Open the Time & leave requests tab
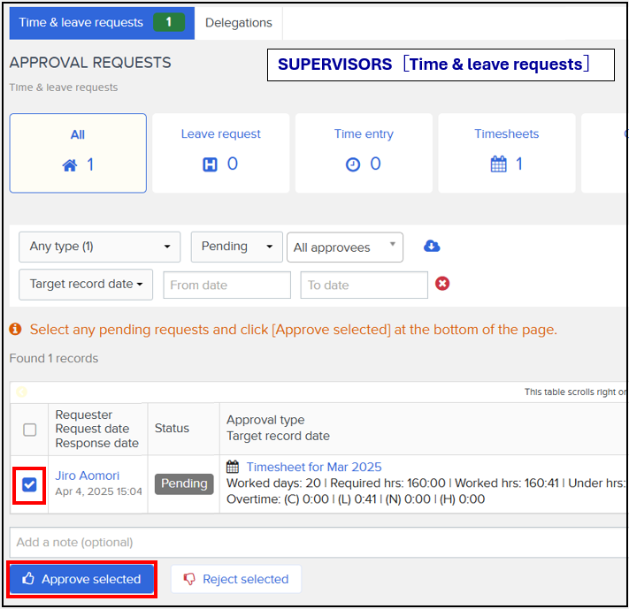The height and width of the screenshot is (609, 629). click(x=102, y=23)
